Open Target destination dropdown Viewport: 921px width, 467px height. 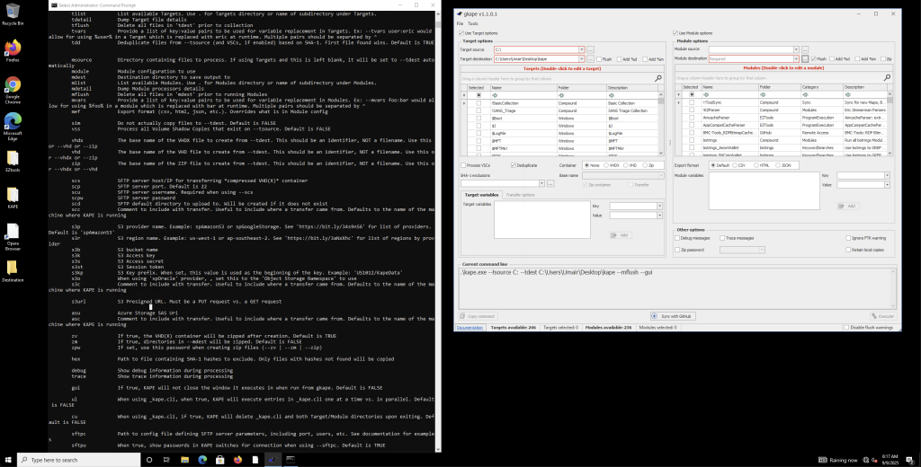coord(582,59)
